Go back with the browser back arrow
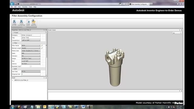The width and height of the screenshot is (194, 109). pos(12,4)
